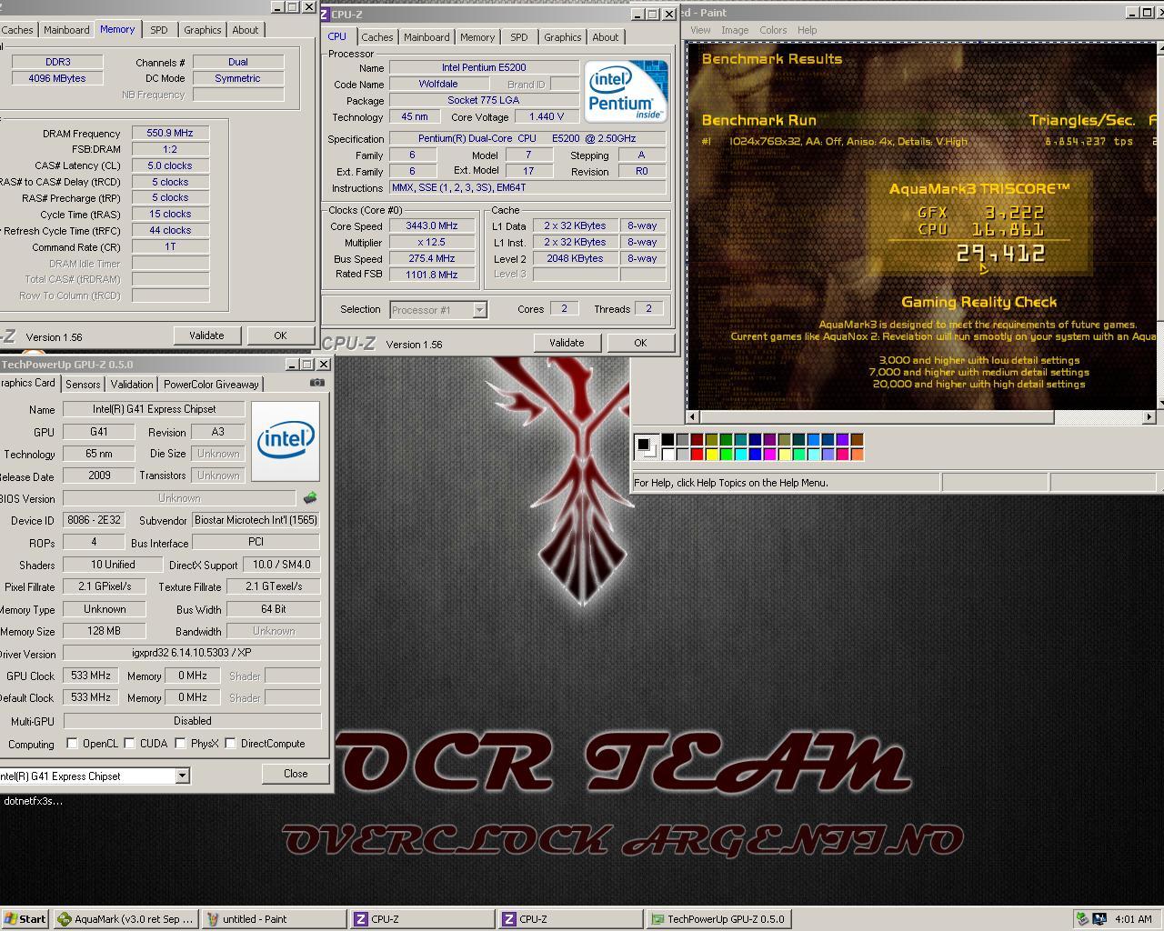The image size is (1164, 931).
Task: Select the SPD tab in front CPU-Z
Action: point(519,37)
